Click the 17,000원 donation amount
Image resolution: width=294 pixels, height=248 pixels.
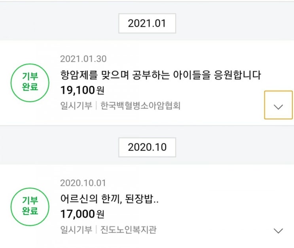pos(82,214)
